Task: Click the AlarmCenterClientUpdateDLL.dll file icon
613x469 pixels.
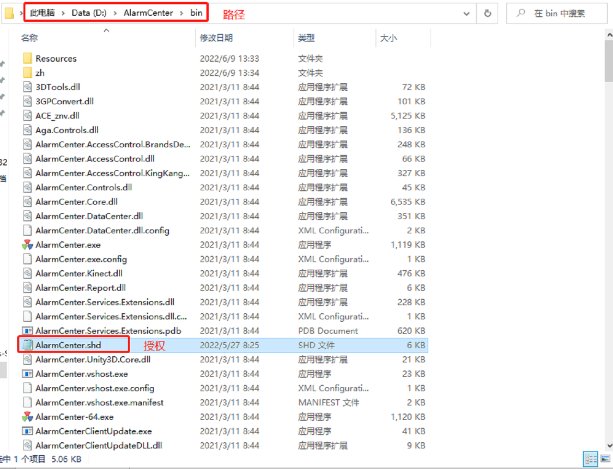Action: click(x=27, y=446)
